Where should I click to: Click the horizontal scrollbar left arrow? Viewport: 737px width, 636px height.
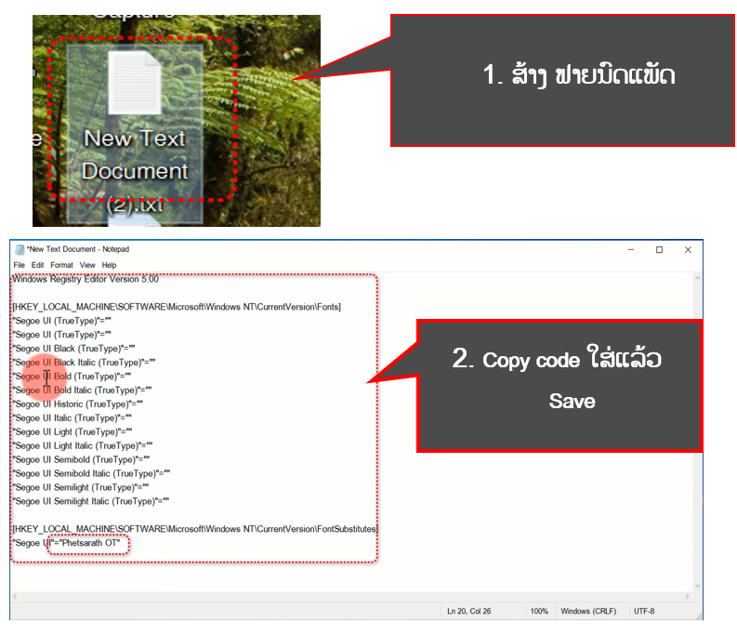tap(16, 595)
